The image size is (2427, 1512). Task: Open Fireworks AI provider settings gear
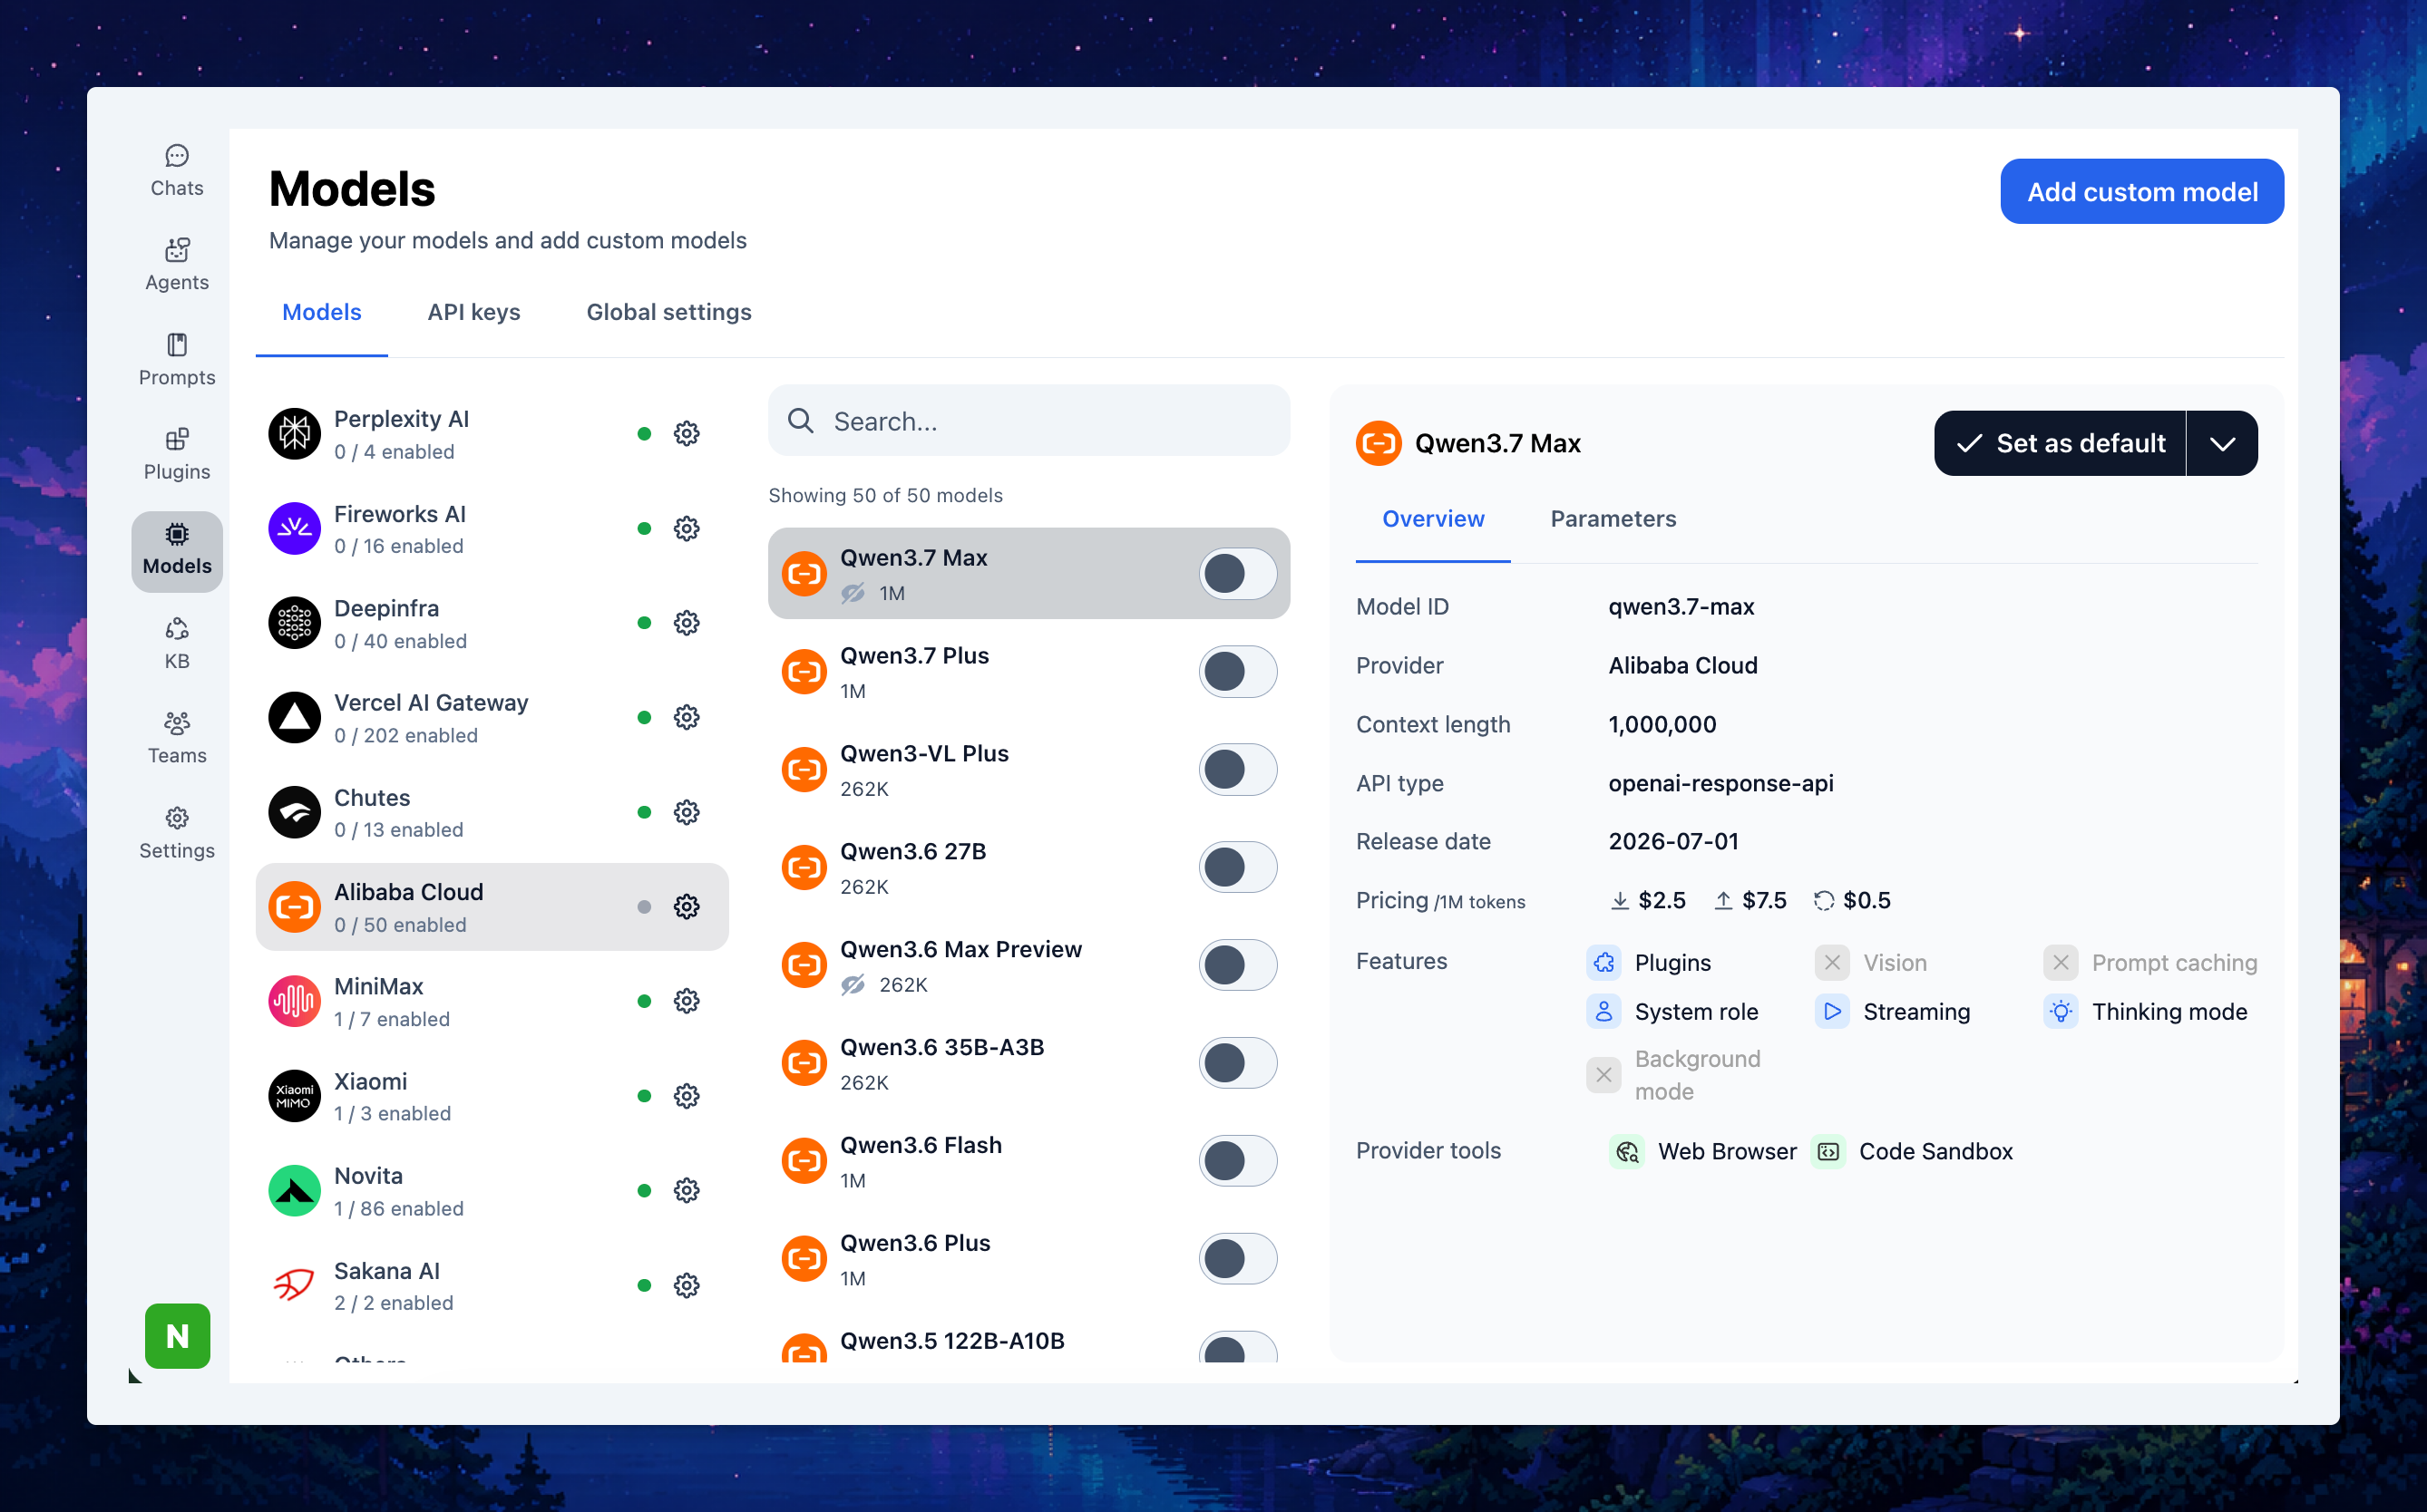(687, 528)
